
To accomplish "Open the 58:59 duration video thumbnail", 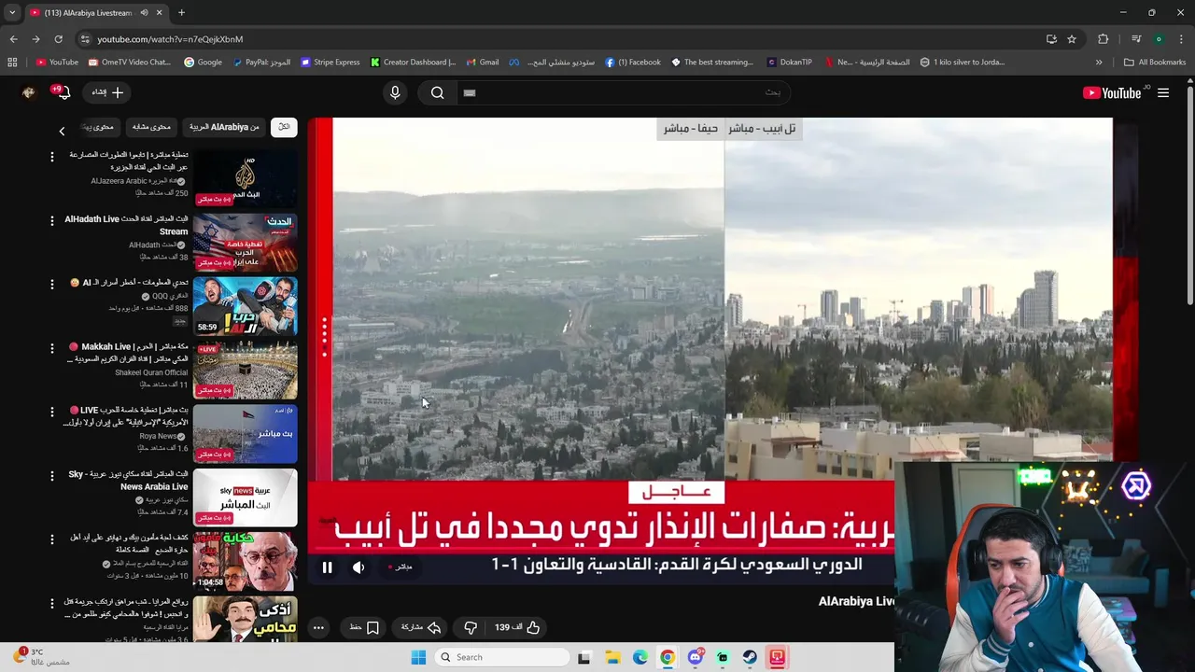I will pos(245,306).
